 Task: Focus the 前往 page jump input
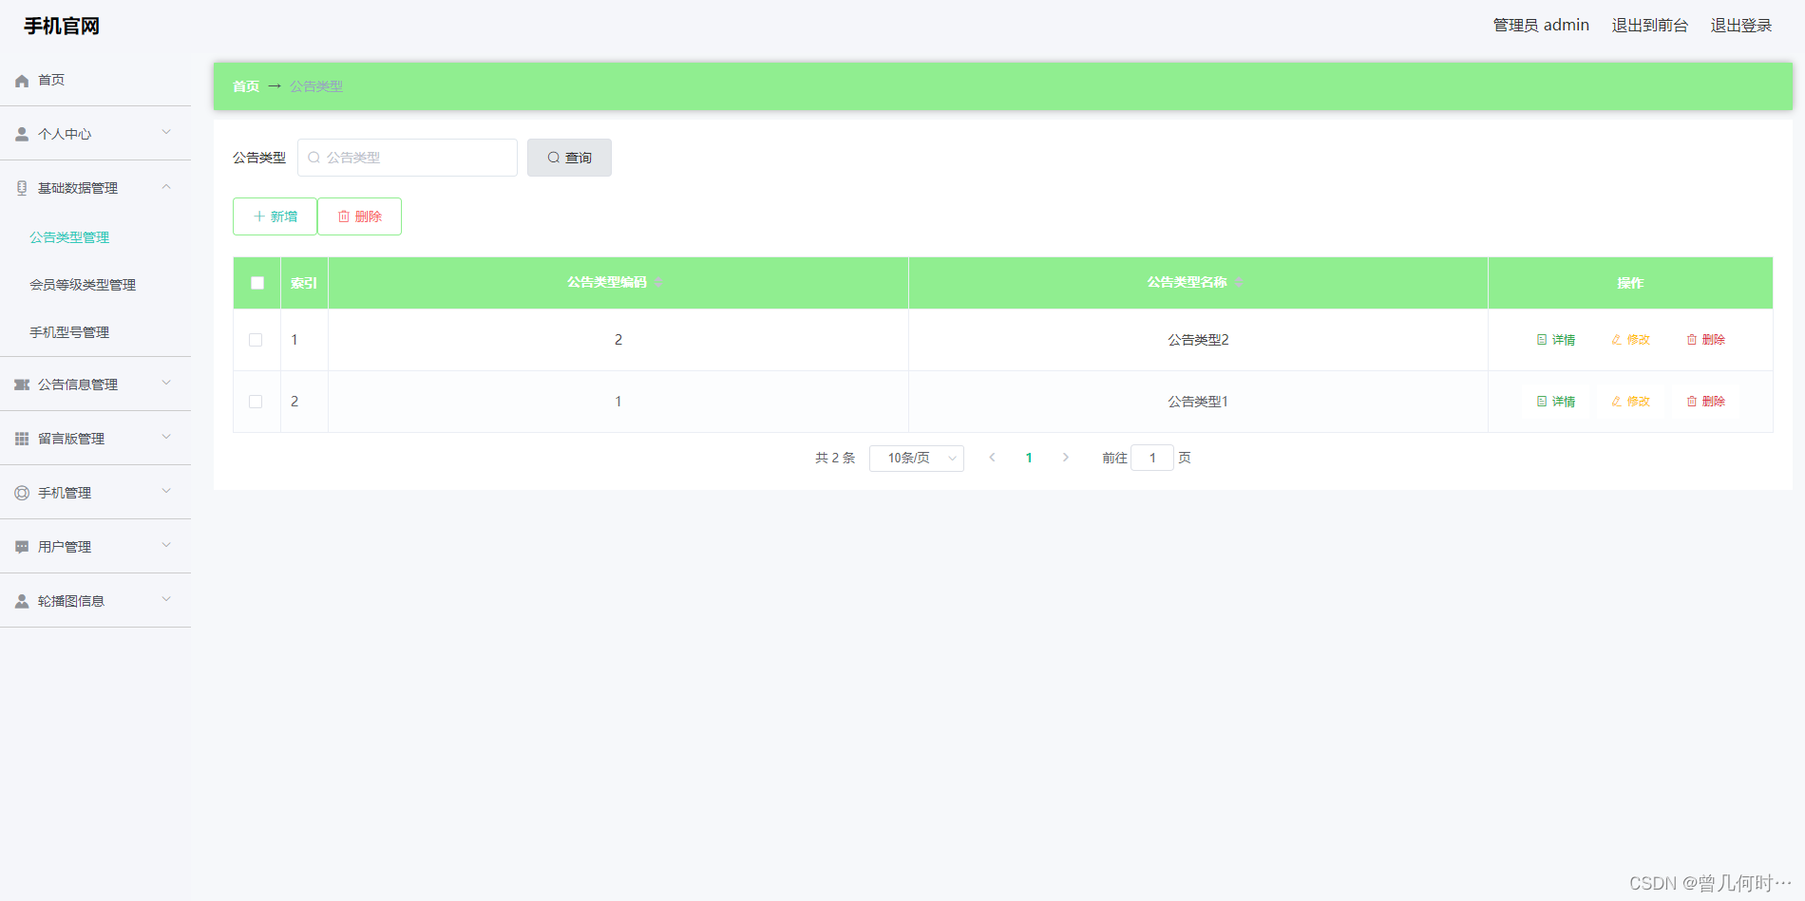click(1152, 458)
